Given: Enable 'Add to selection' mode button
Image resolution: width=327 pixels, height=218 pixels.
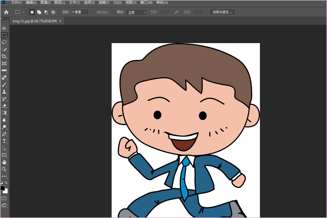Looking at the screenshot, I should pos(39,12).
